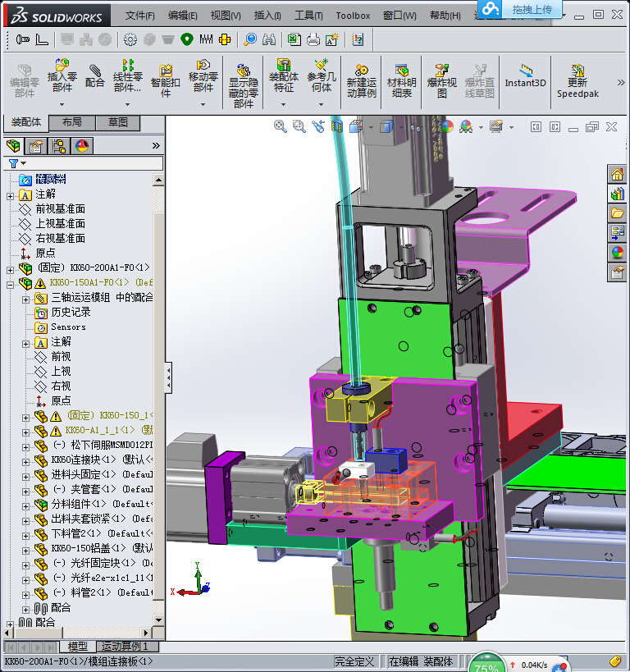Click zoom to area icon in viewport

pos(299,126)
